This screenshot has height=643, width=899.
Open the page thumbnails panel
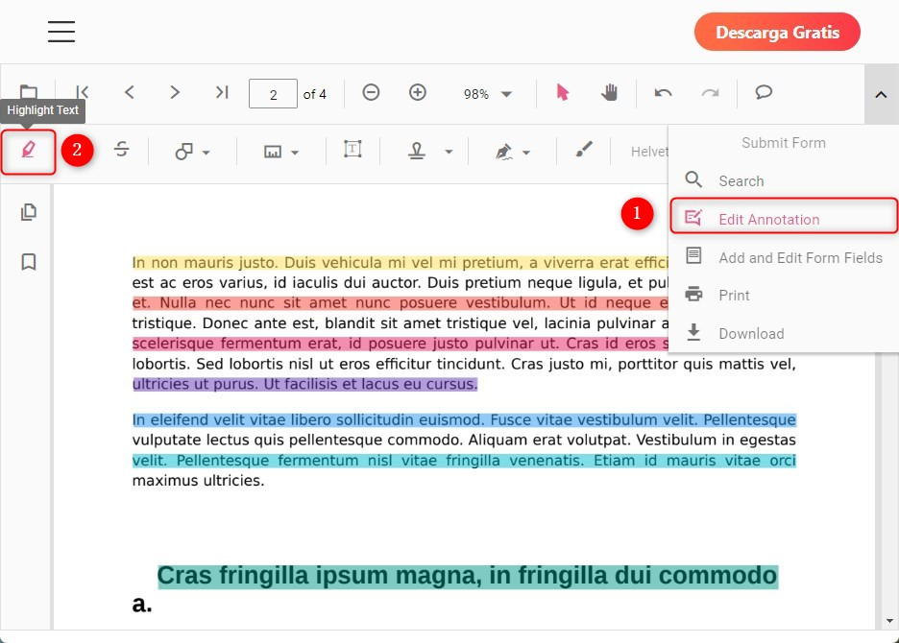point(28,212)
